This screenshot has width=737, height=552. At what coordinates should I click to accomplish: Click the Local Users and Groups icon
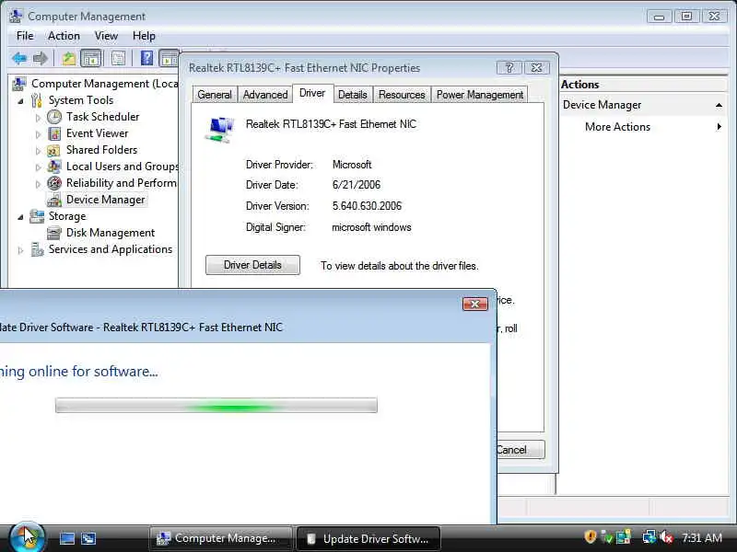[x=54, y=167]
